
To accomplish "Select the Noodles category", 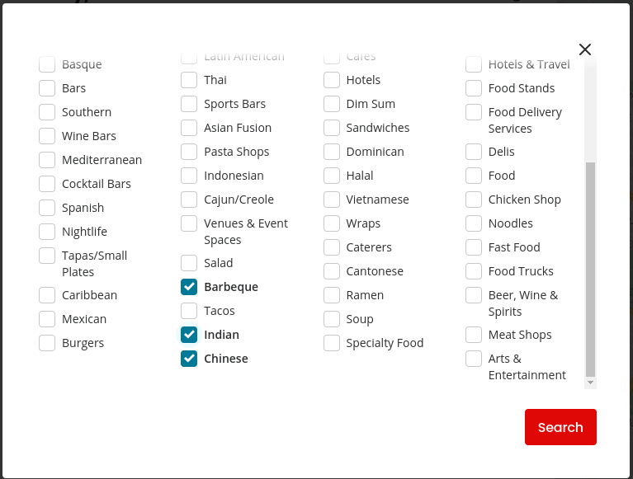I will tap(474, 223).
